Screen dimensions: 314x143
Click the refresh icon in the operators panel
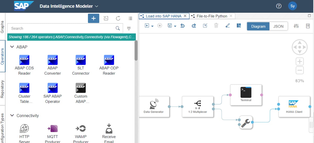(118, 18)
